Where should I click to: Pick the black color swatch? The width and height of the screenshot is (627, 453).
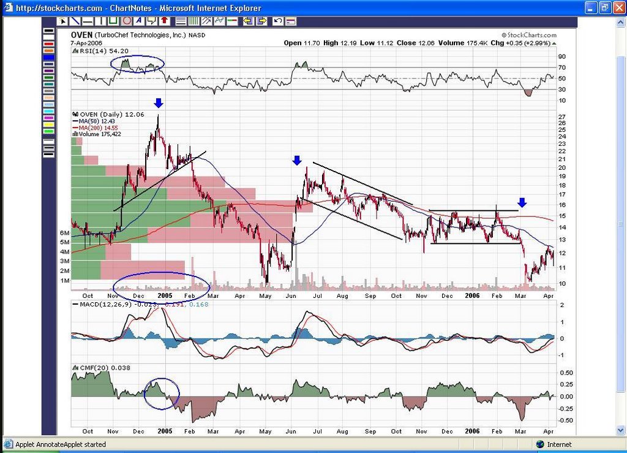point(49,31)
